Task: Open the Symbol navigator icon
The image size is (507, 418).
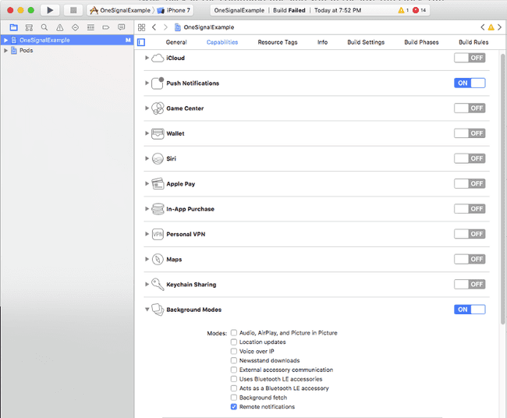Action: click(x=29, y=27)
